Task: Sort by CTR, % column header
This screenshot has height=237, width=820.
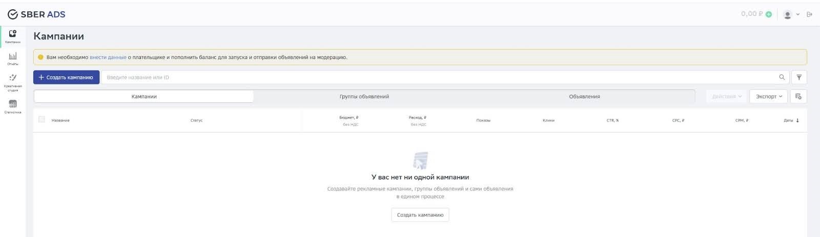Action: 612,121
